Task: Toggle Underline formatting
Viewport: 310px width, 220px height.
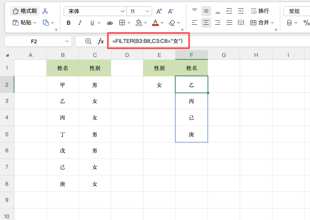Action: coord(92,23)
